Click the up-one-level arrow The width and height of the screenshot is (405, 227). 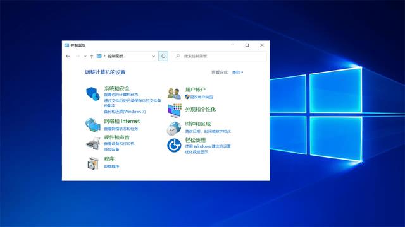pyautogui.click(x=92, y=56)
